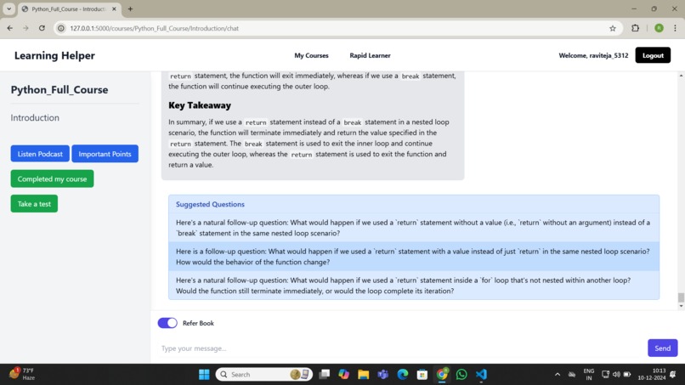Click the Key Takeaway heading
This screenshot has height=385, width=685.
pyautogui.click(x=200, y=105)
